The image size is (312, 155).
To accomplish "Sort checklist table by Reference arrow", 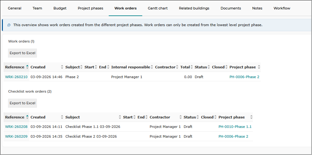I will coord(27,117).
